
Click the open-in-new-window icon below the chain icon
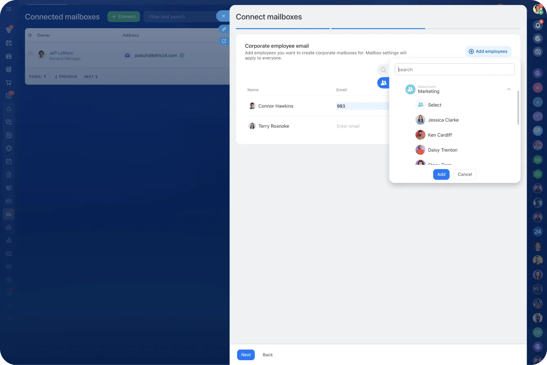tap(224, 41)
